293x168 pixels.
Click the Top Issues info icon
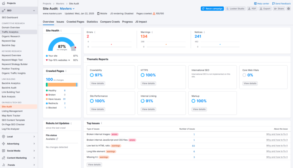point(102,123)
